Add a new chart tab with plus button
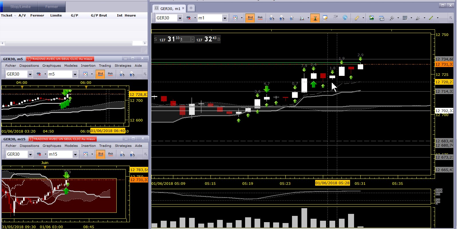The image size is (457, 229). click(x=191, y=8)
